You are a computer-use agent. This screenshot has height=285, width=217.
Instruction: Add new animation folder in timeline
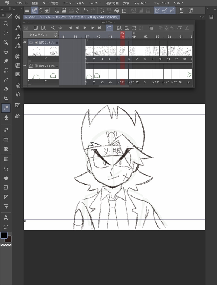pyautogui.click(x=119, y=28)
